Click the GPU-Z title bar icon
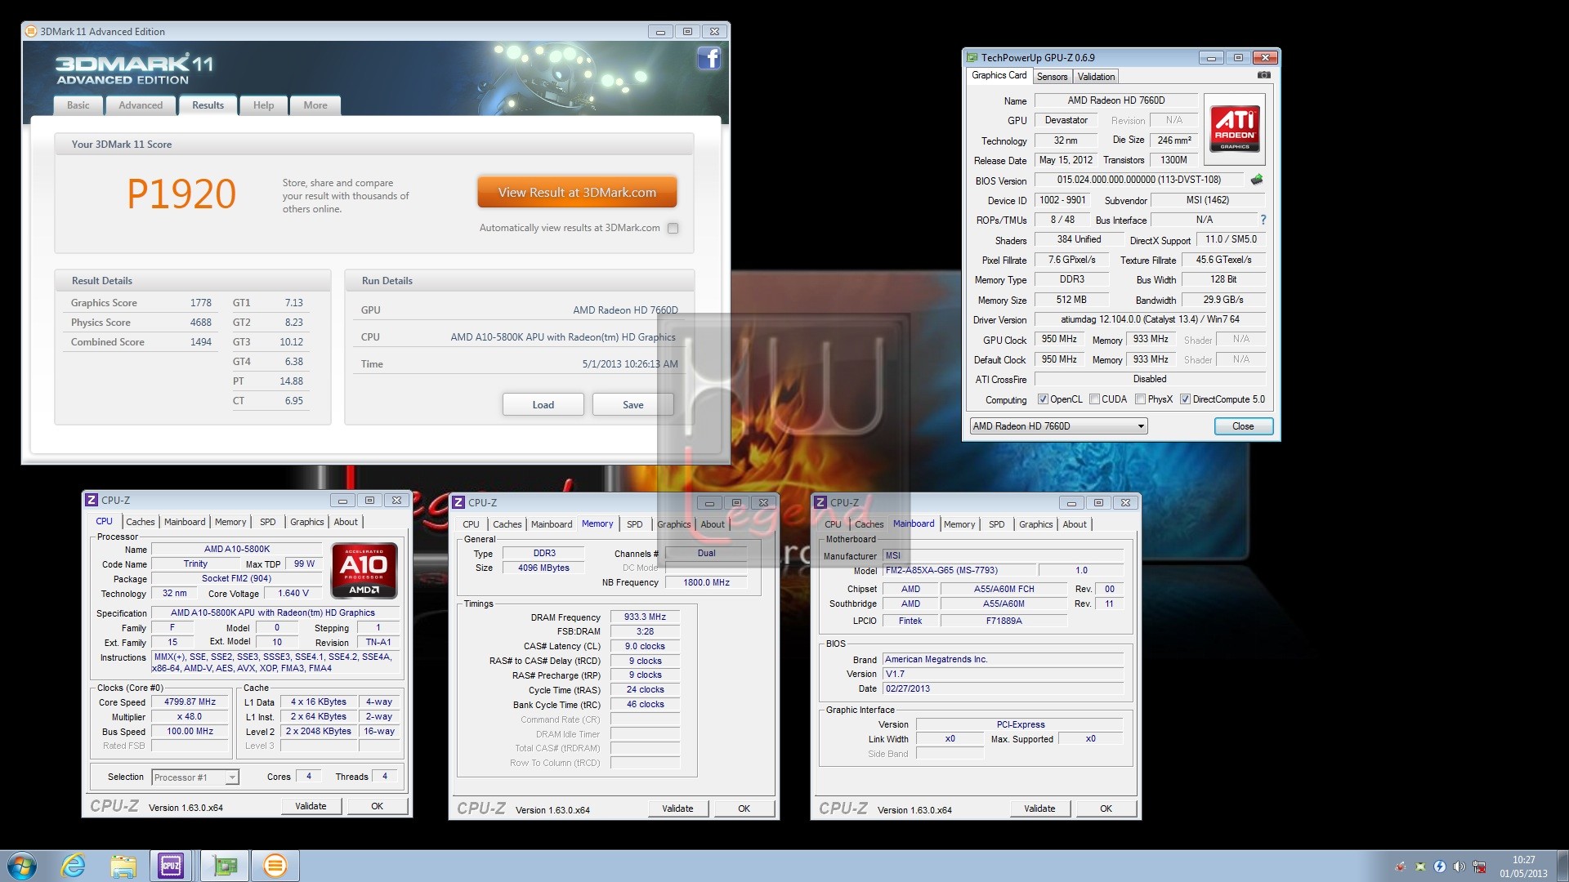 point(972,57)
